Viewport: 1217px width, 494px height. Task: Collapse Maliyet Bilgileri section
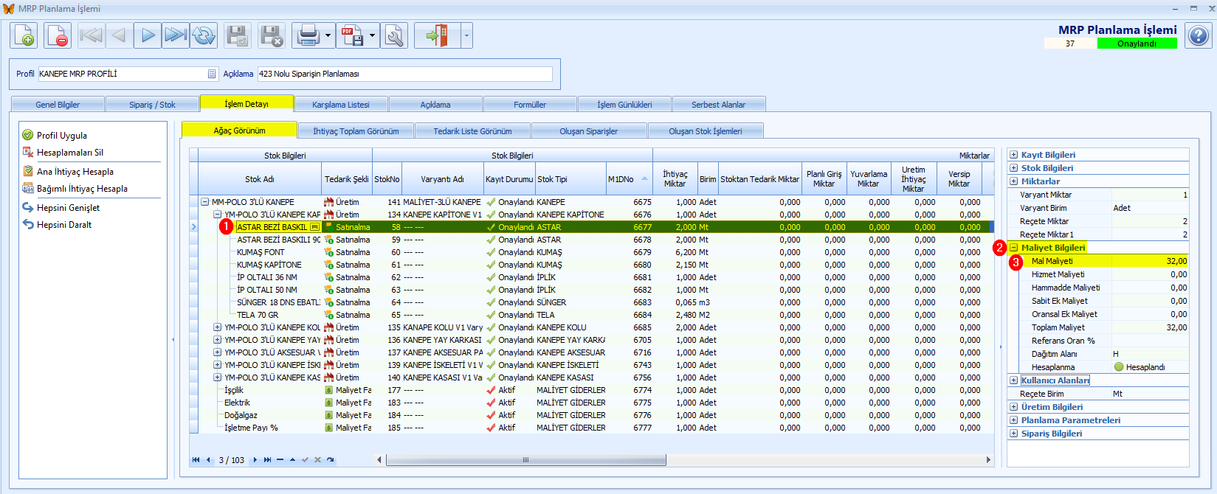pos(1014,248)
